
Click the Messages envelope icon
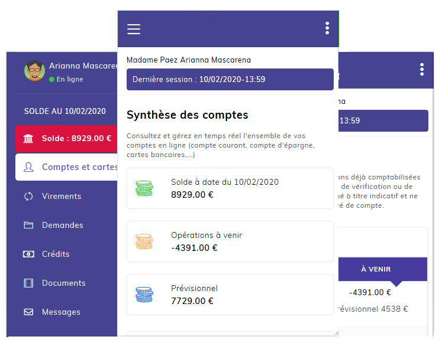coord(28,312)
